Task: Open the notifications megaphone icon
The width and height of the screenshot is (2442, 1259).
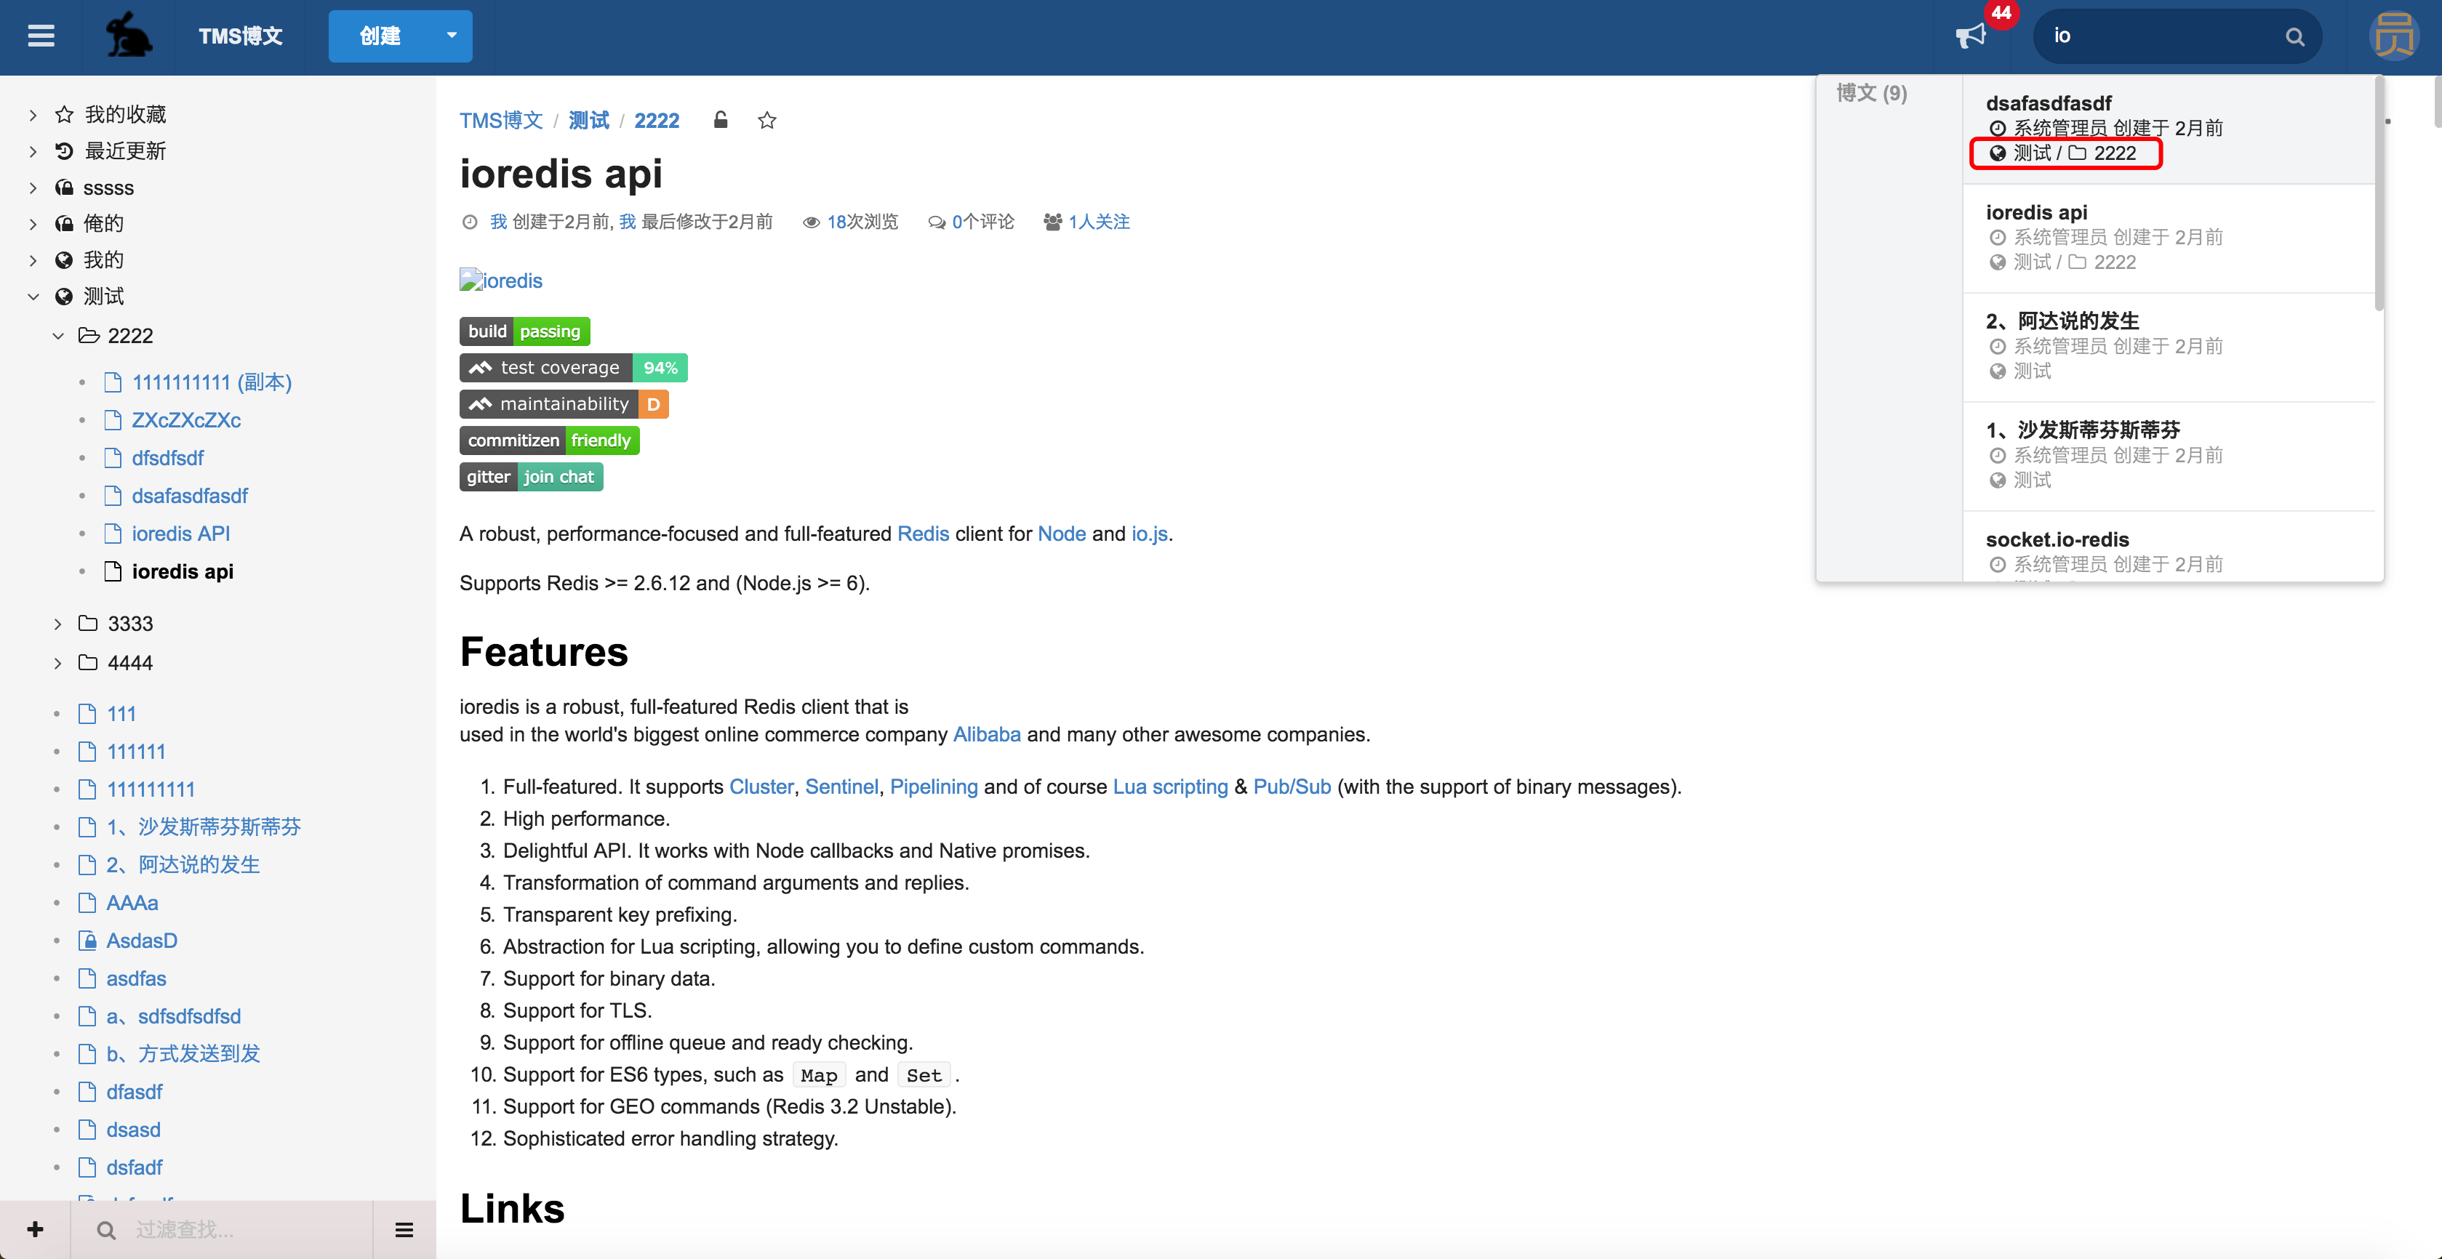Action: pos(1970,36)
